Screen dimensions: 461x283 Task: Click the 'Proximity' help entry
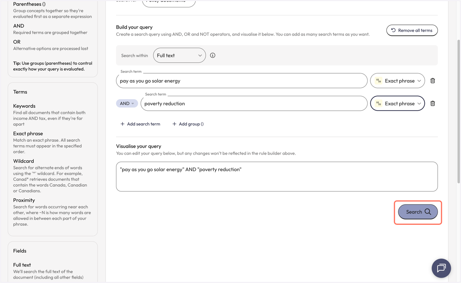[x=24, y=200]
